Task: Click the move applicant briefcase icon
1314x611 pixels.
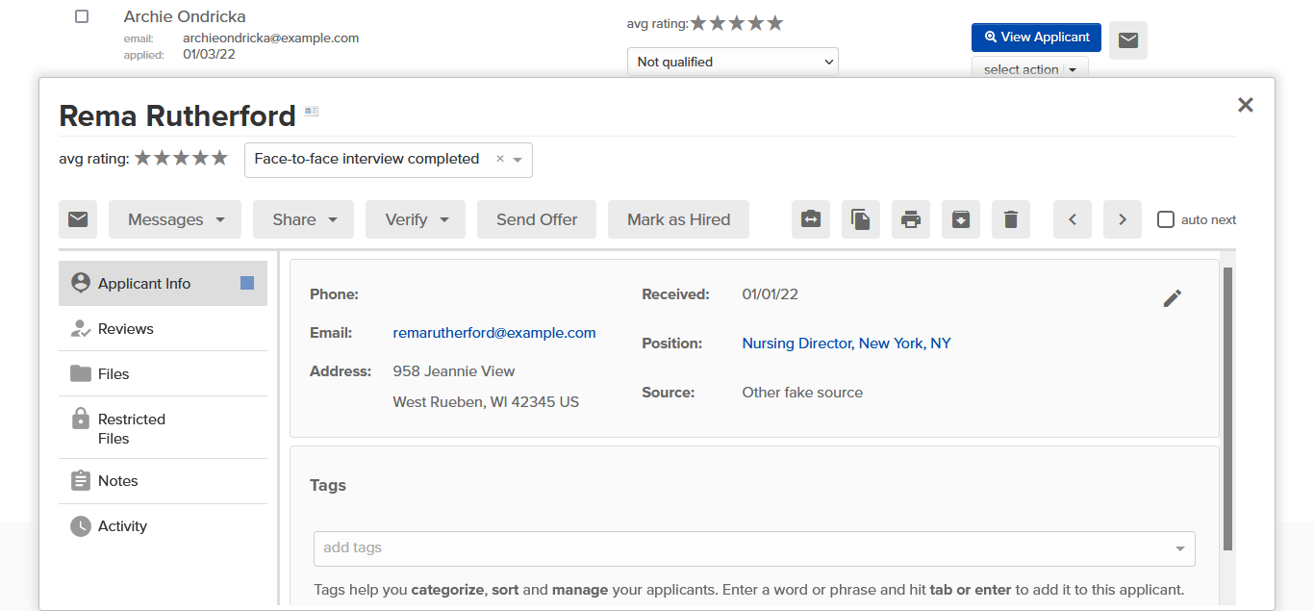Action: pyautogui.click(x=811, y=219)
